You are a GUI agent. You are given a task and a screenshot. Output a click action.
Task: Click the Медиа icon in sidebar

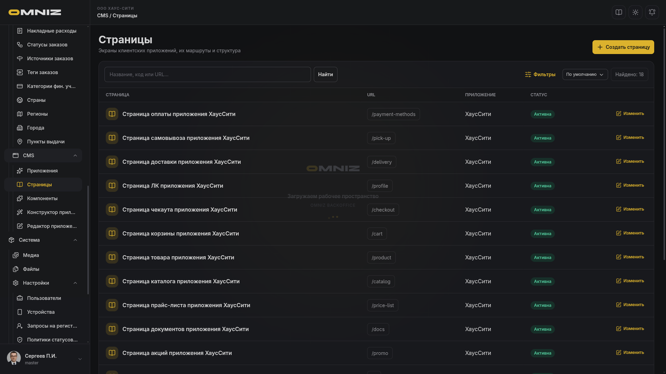pyautogui.click(x=16, y=255)
